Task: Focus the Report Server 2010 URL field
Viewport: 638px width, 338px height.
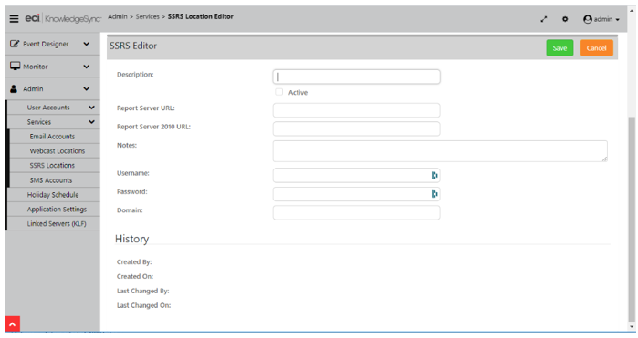Action: coord(357,128)
